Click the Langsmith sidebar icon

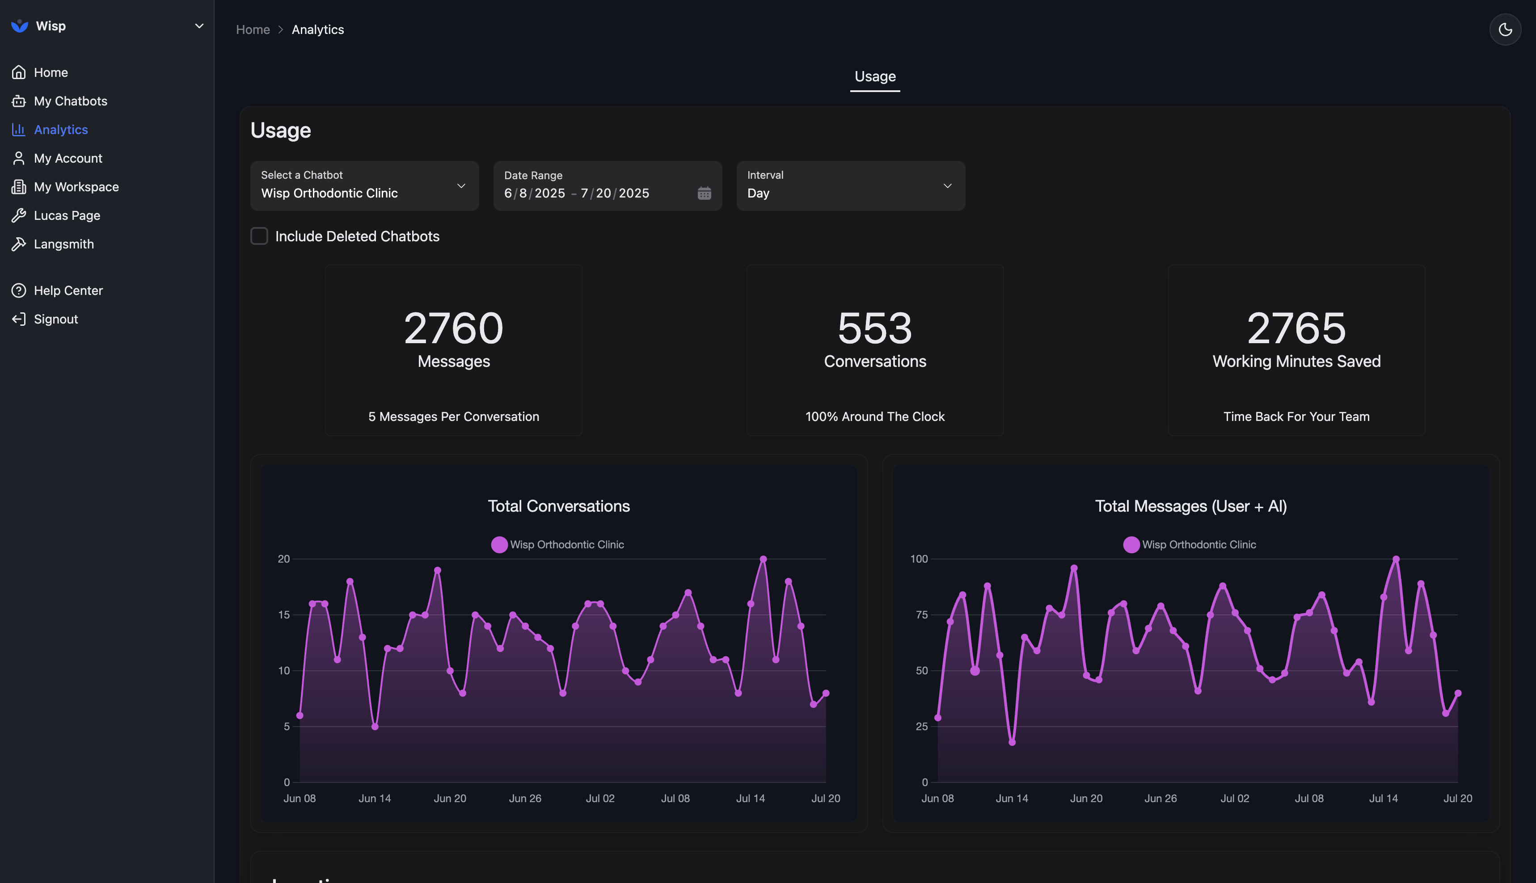click(19, 244)
